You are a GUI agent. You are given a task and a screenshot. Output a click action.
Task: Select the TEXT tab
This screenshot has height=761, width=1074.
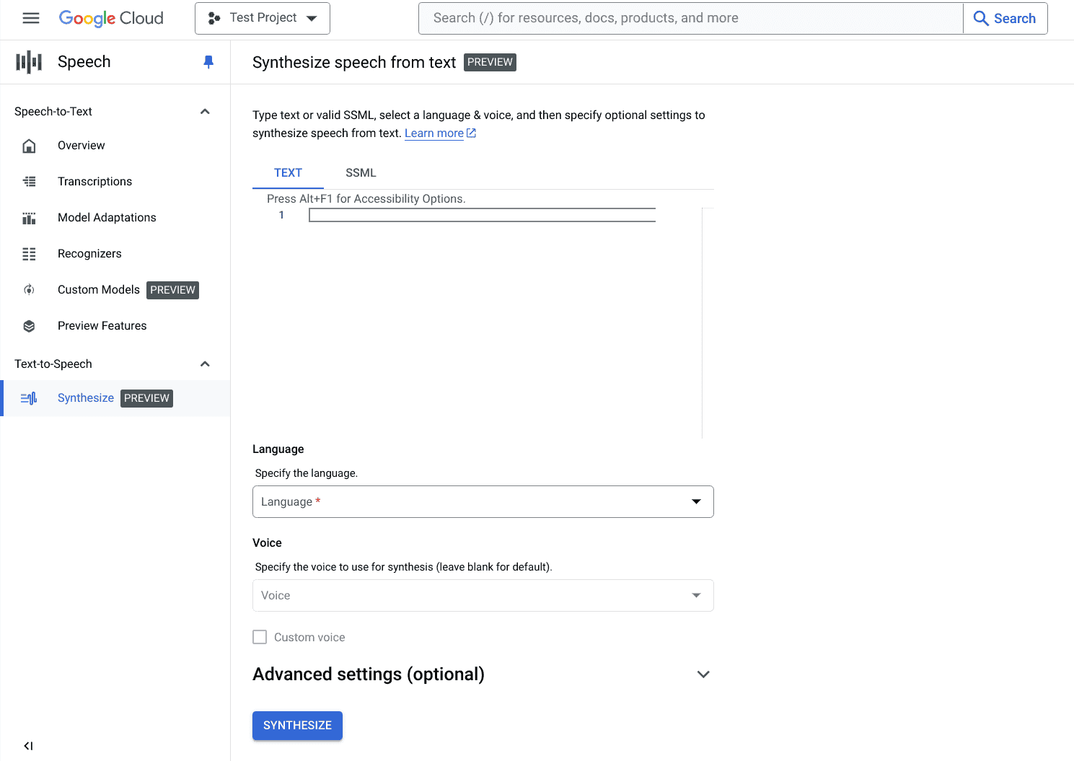288,173
